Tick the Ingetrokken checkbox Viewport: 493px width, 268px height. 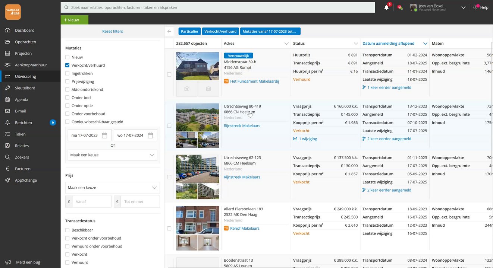tap(67, 74)
